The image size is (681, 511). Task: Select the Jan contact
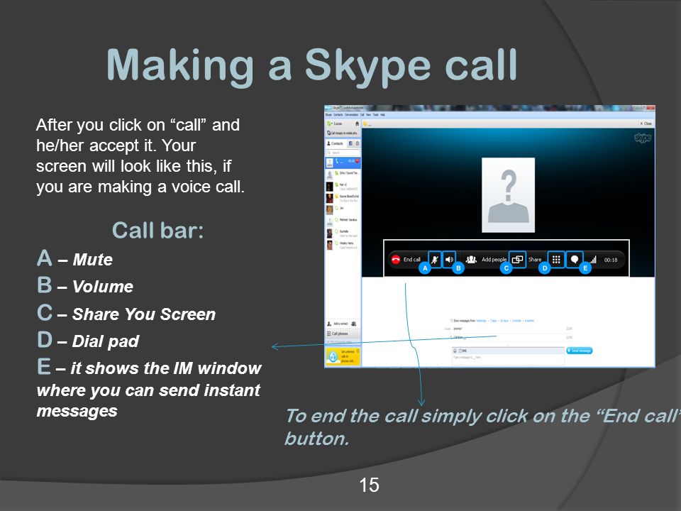tap(343, 209)
